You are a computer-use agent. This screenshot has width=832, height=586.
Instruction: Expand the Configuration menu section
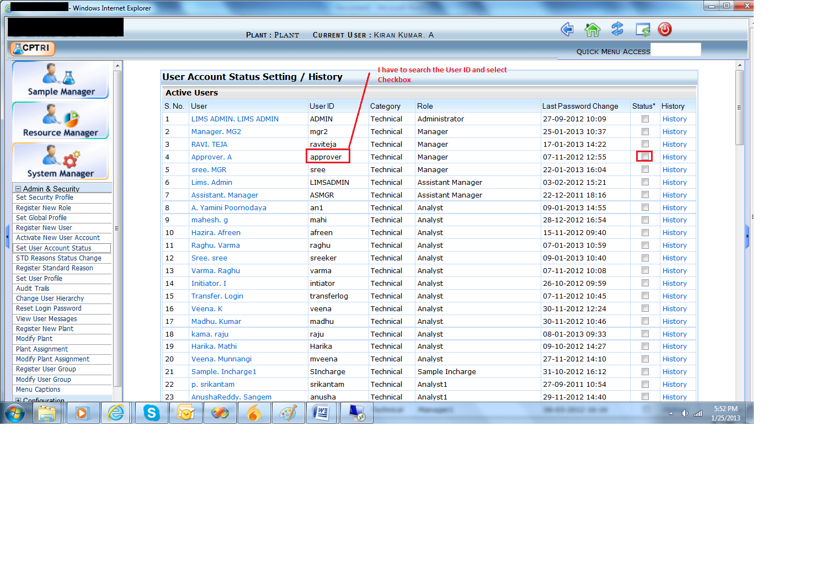(x=18, y=400)
